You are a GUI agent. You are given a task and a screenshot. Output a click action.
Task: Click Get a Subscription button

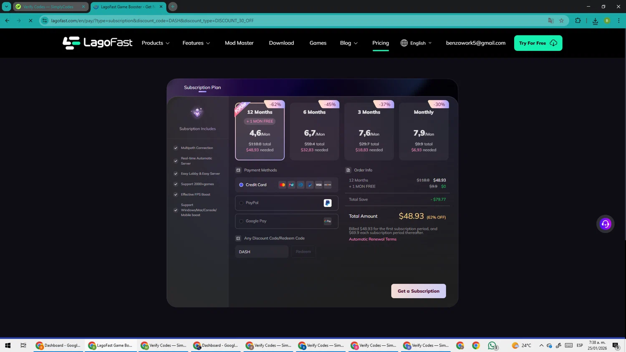pos(419,291)
